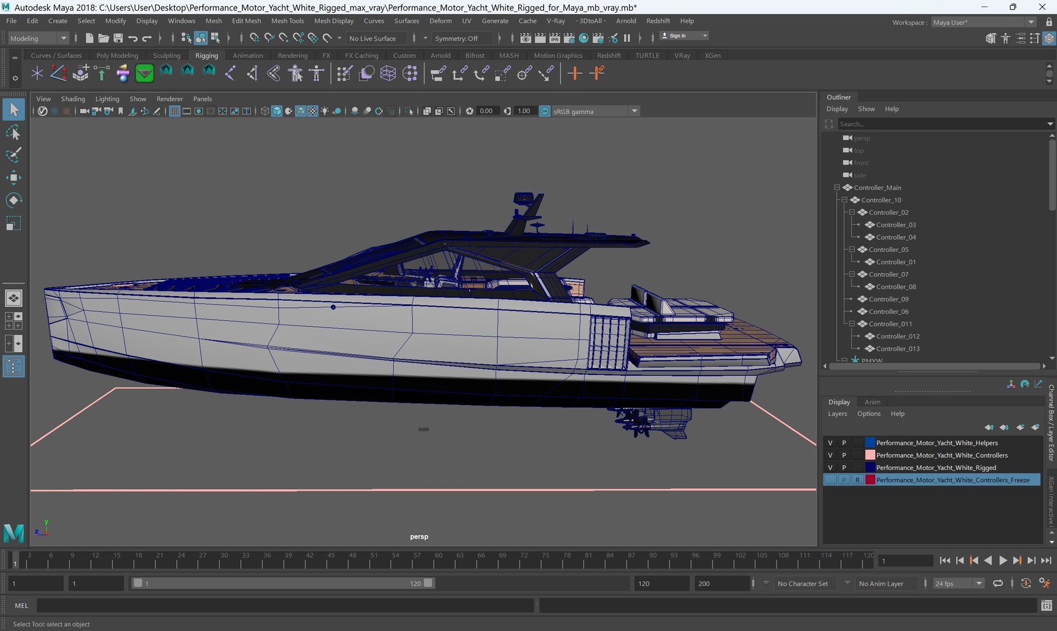Activate the Lasso select tool
Screen dimensions: 1057x631
[x=13, y=133]
